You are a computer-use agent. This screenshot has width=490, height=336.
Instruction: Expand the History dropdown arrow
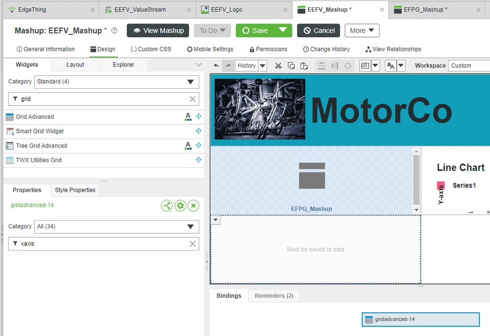pyautogui.click(x=263, y=66)
